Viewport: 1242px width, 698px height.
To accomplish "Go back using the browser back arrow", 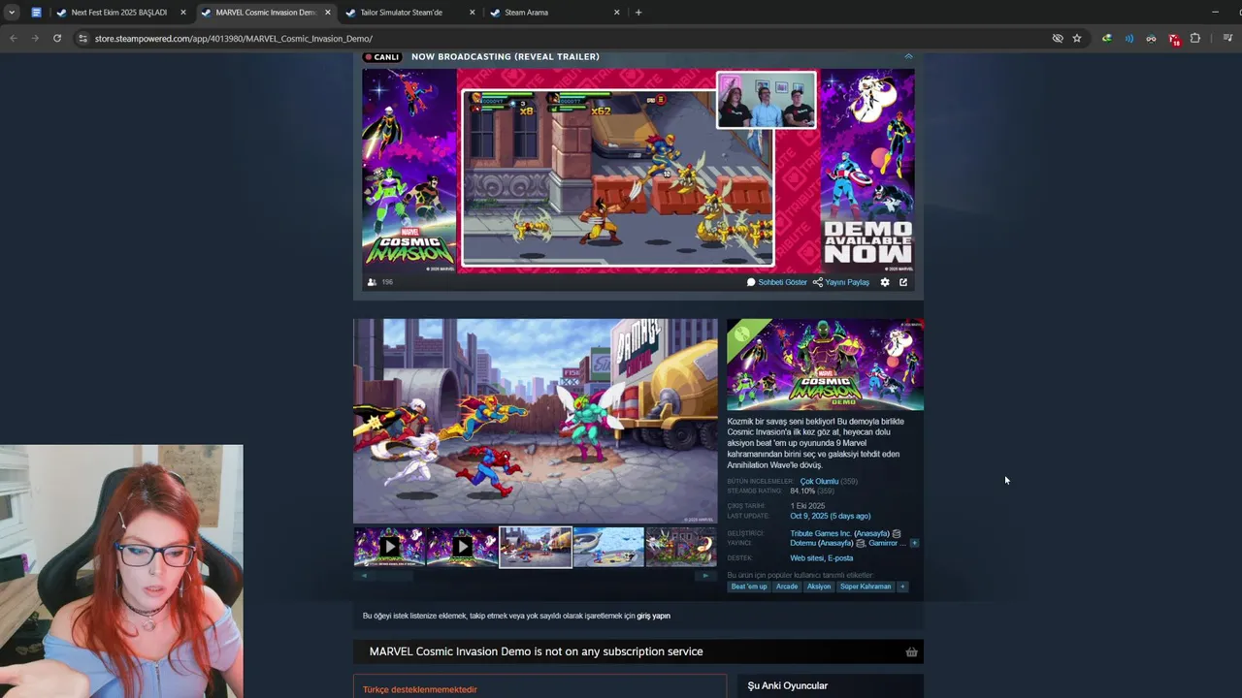I will coord(14,38).
